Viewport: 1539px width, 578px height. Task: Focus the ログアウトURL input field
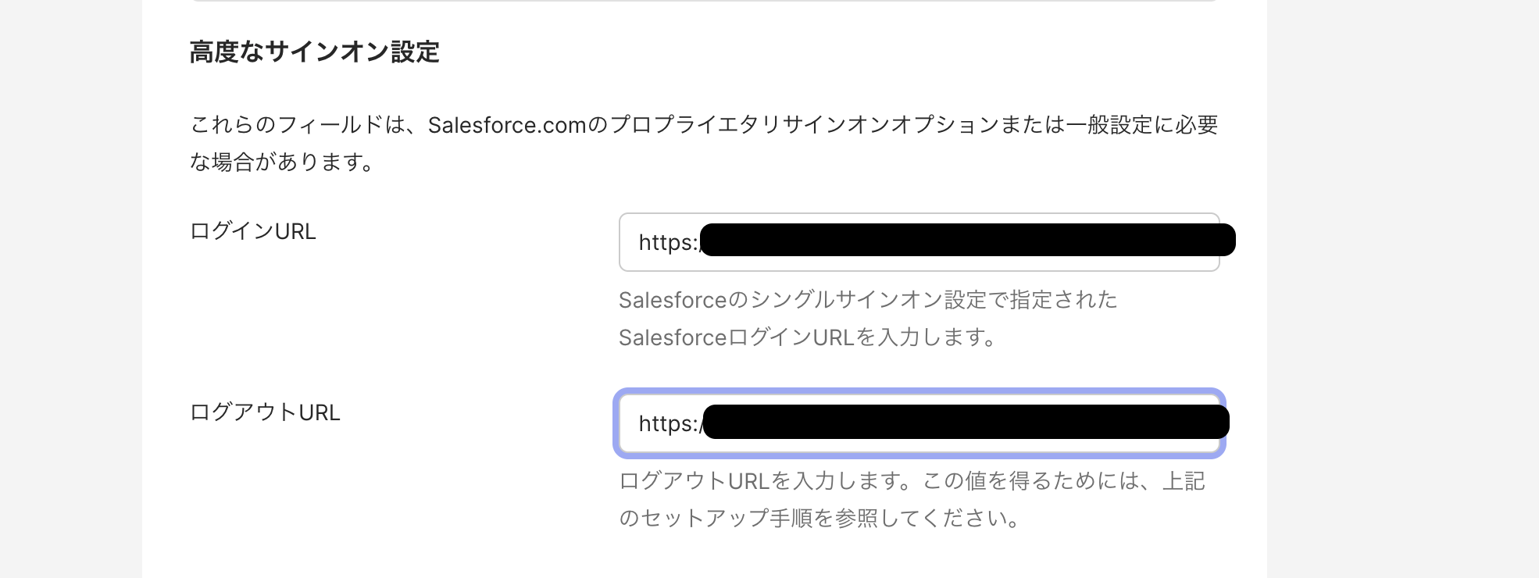(x=918, y=423)
